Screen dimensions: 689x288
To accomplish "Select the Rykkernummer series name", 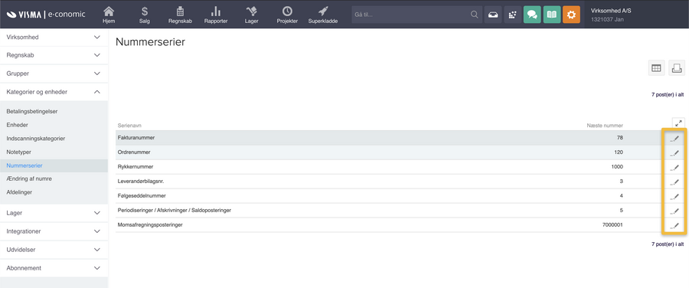I will [x=136, y=167].
